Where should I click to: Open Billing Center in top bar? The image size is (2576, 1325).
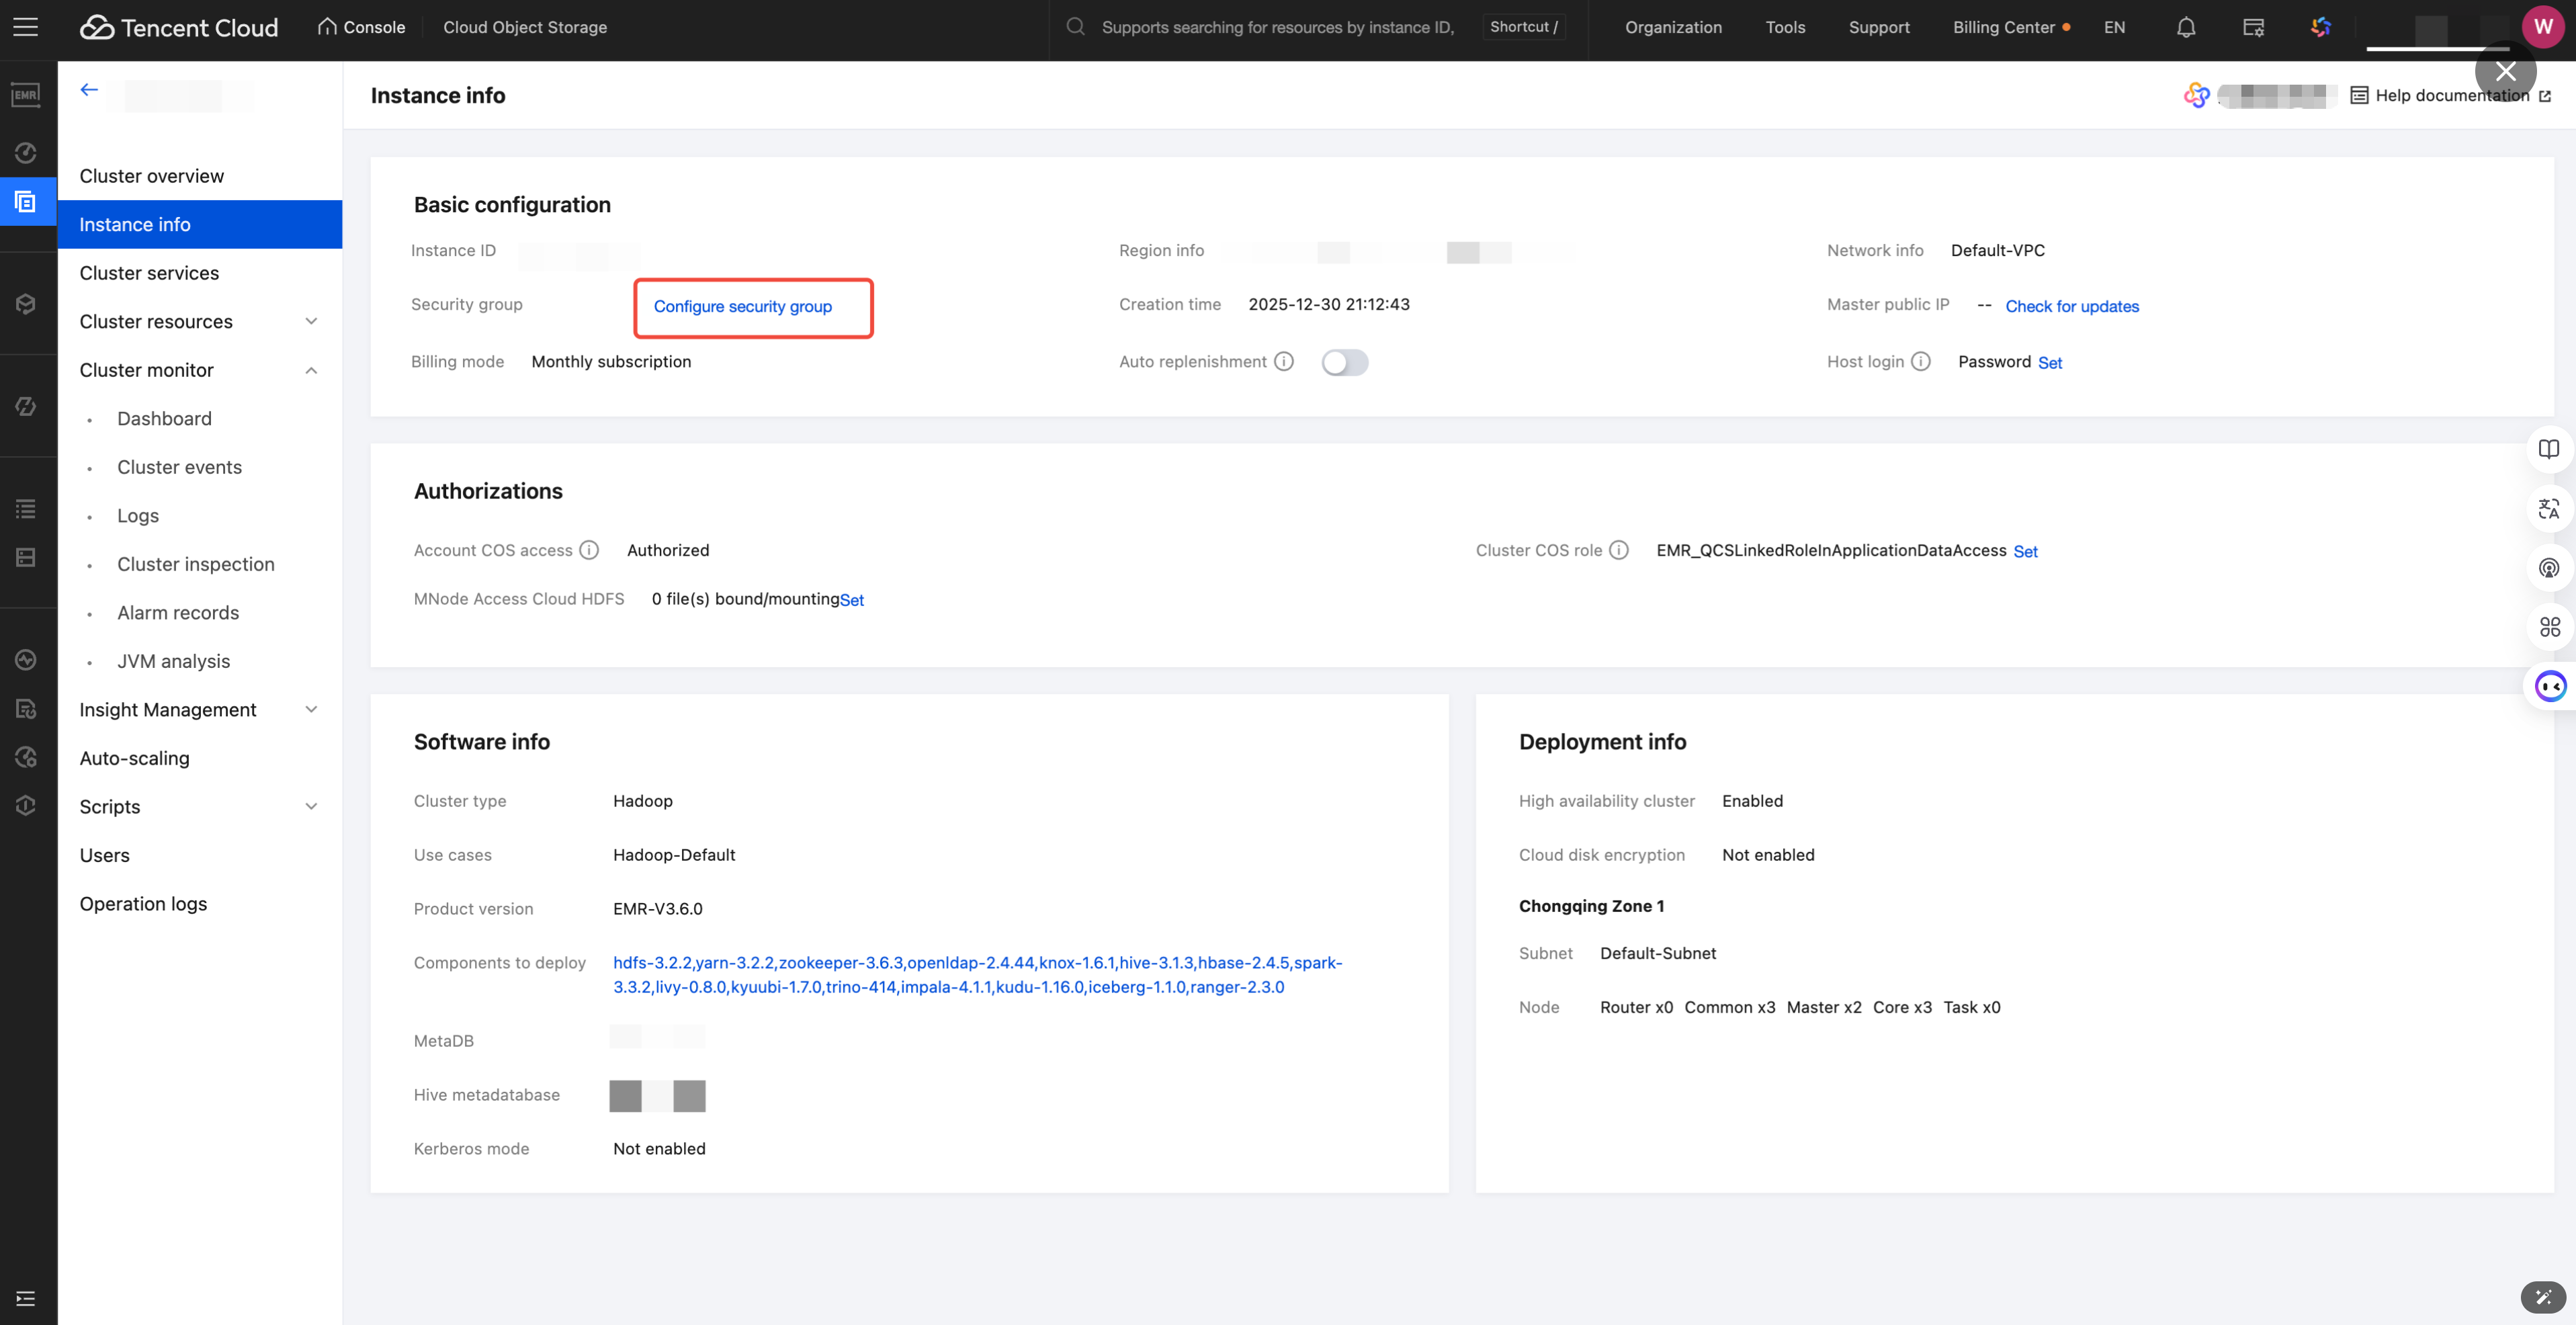tap(2003, 27)
